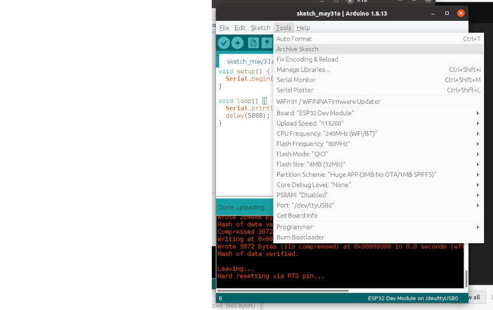The image size is (493, 310).
Task: Launch the Serial Monitor
Action: click(x=379, y=80)
